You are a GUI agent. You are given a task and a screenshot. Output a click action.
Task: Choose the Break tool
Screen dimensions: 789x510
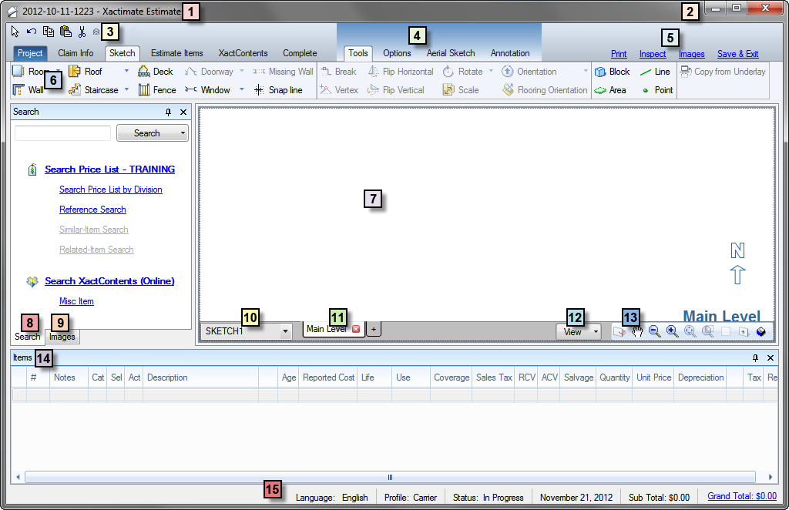(339, 72)
